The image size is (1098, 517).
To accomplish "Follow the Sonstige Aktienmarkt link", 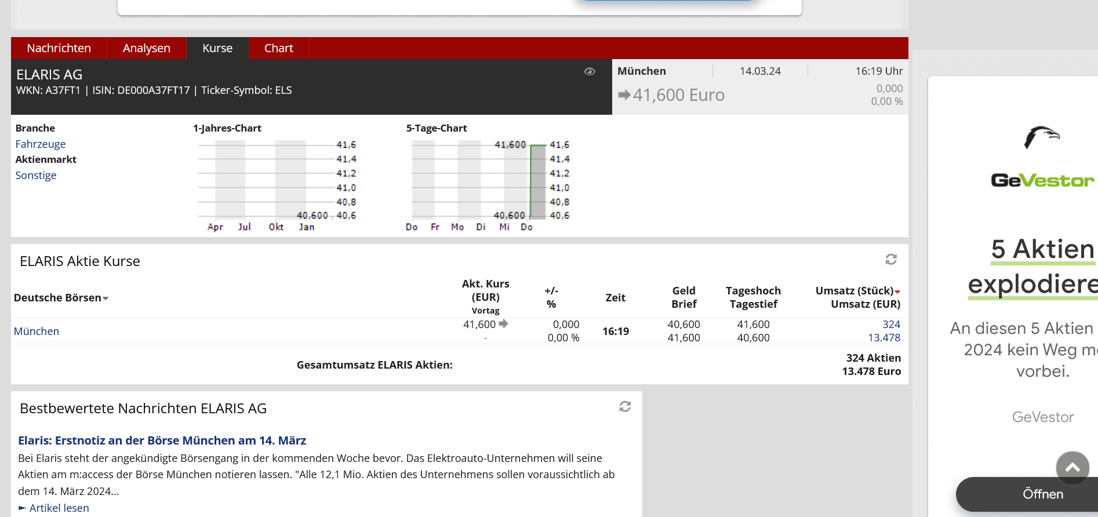I will [36, 175].
